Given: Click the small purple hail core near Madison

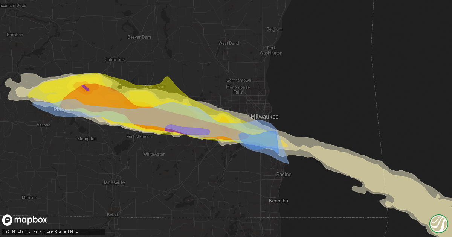Looking at the screenshot, I should pyautogui.click(x=86, y=88).
